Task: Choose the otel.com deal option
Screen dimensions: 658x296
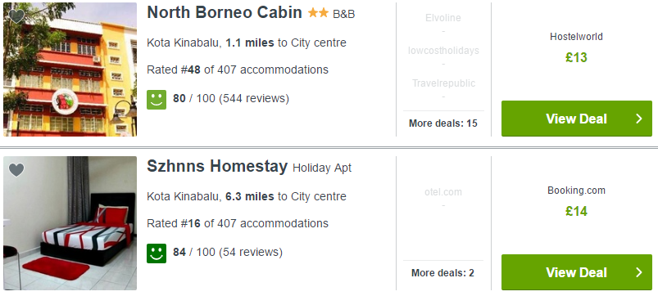Action: 443,193
